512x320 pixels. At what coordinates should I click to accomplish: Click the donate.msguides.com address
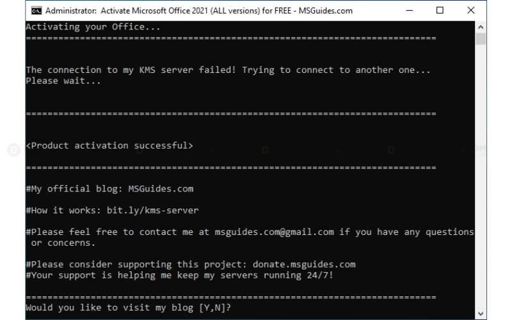point(304,264)
